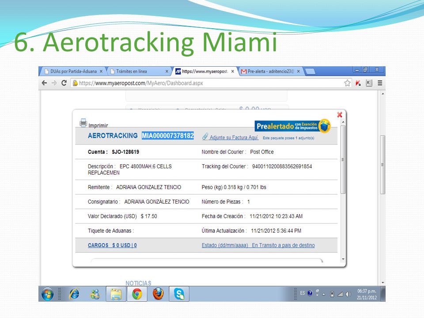Click the printer icon next to Imprimir

(x=83, y=123)
